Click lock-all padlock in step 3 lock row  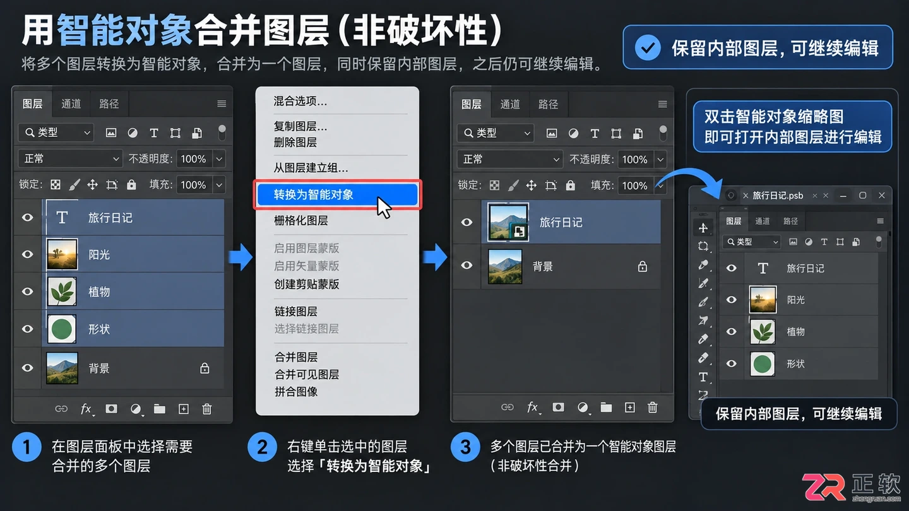coord(570,185)
